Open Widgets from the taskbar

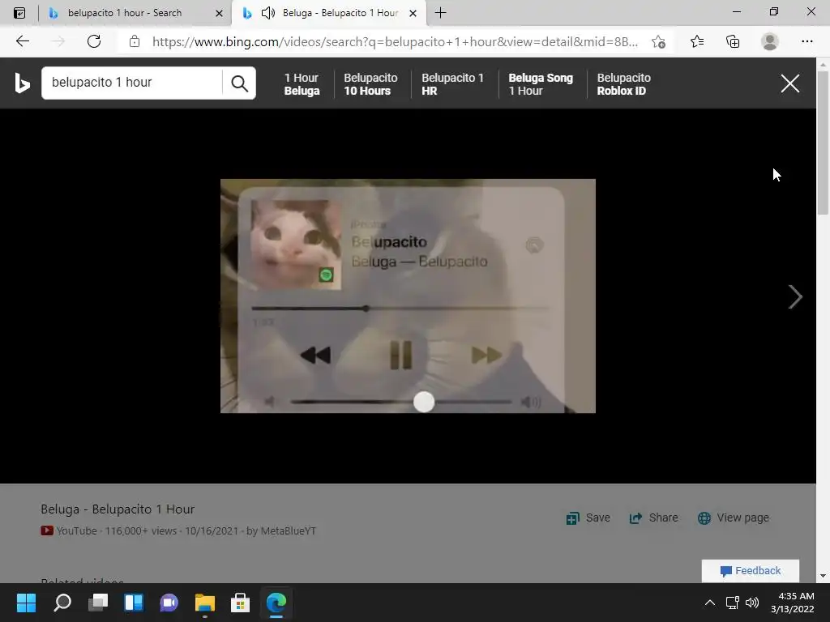click(134, 603)
